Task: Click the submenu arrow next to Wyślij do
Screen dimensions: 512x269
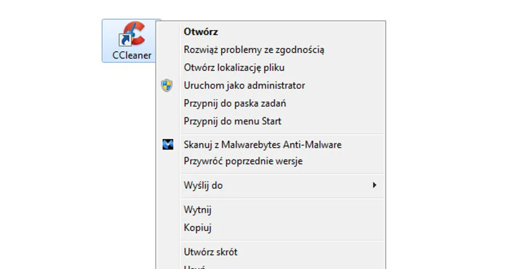Action: 375,185
